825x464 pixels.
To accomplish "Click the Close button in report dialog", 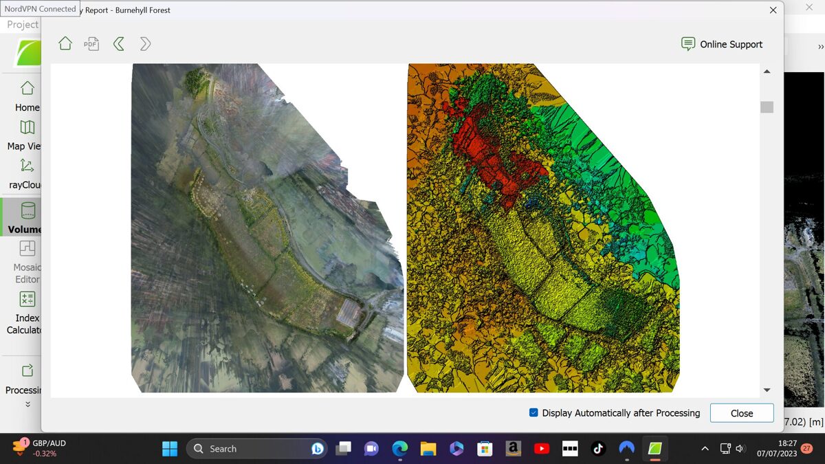I will point(742,413).
